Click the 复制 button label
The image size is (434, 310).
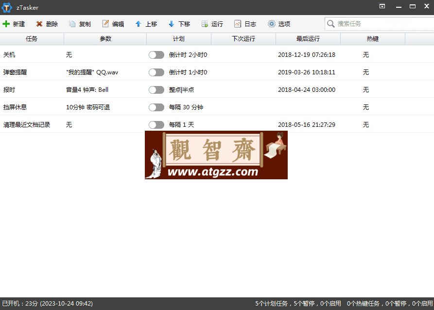click(x=85, y=24)
